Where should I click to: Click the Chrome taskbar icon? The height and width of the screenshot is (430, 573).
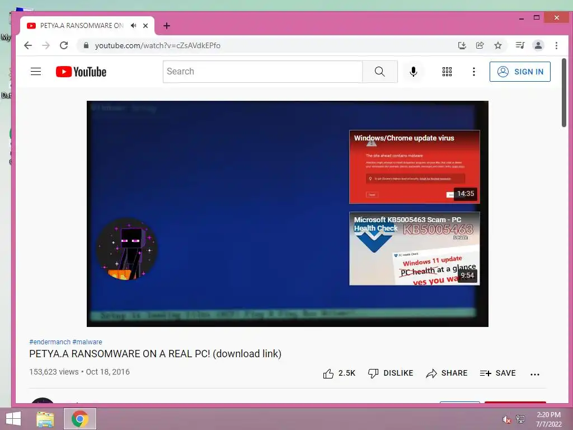coord(80,419)
